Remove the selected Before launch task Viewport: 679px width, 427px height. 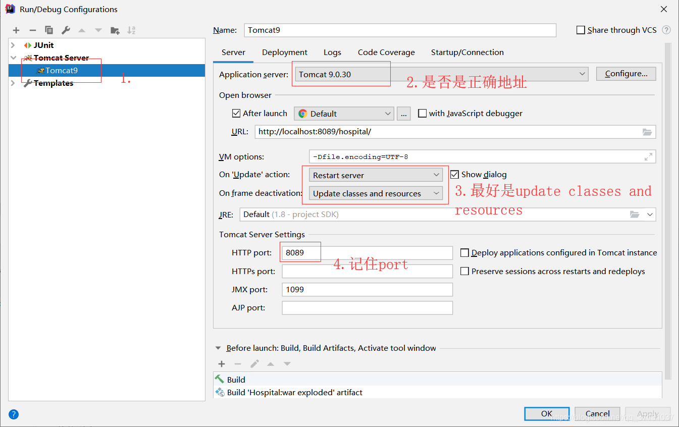238,364
